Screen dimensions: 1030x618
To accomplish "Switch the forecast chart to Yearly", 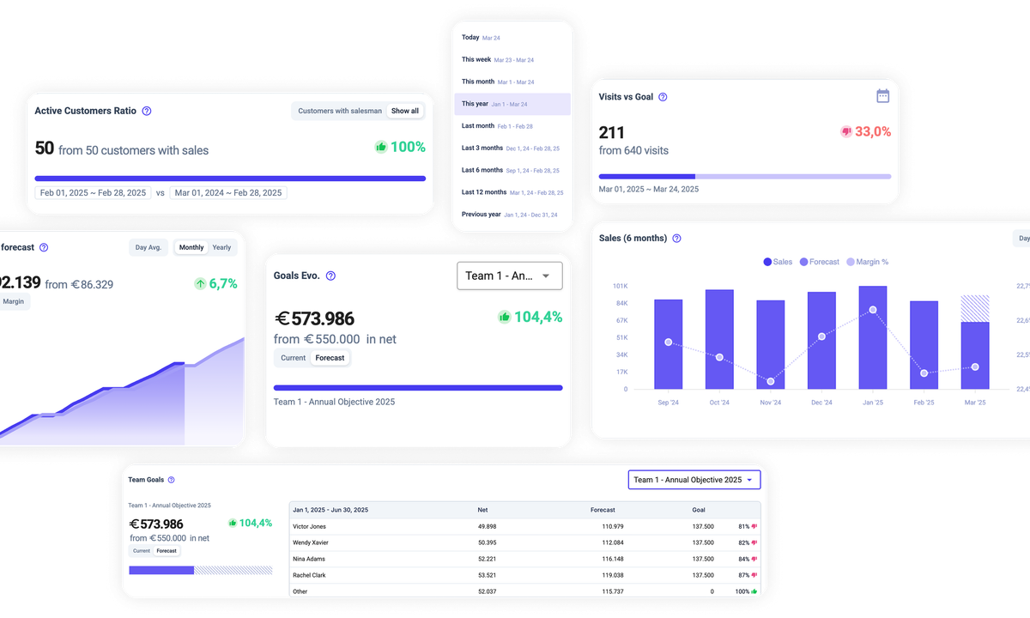I will [x=221, y=247].
